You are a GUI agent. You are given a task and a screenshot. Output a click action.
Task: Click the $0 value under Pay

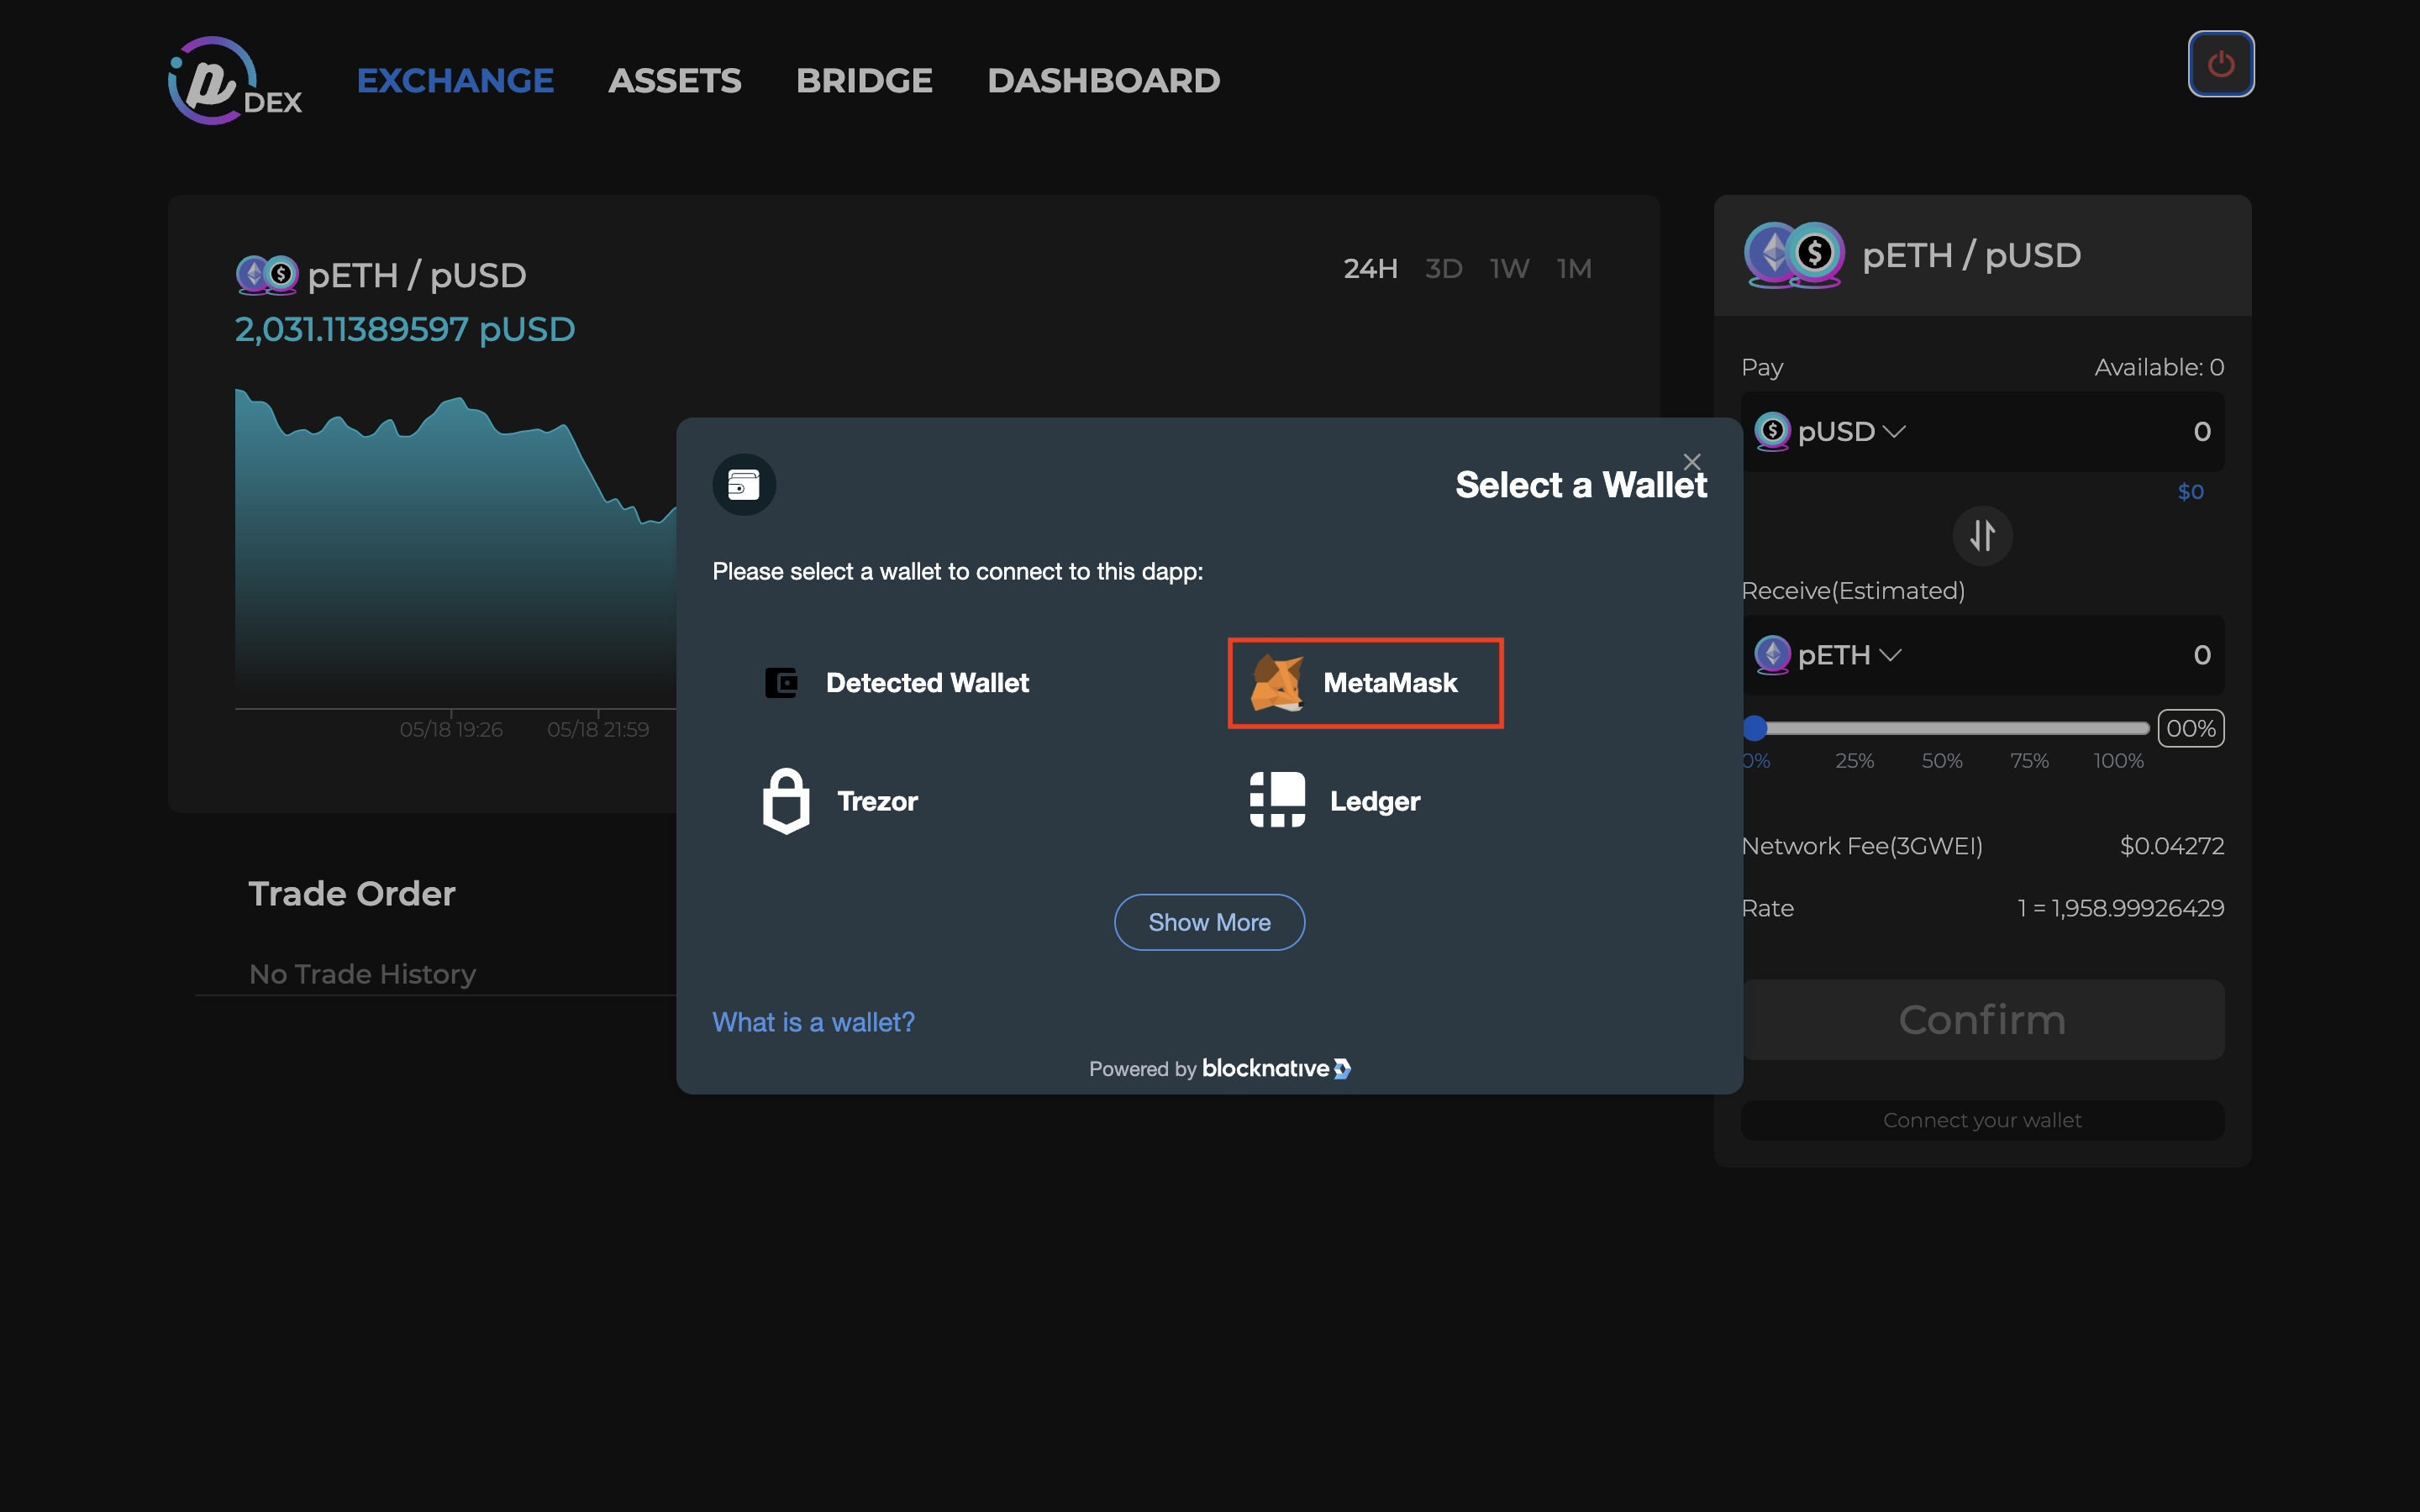point(2190,491)
